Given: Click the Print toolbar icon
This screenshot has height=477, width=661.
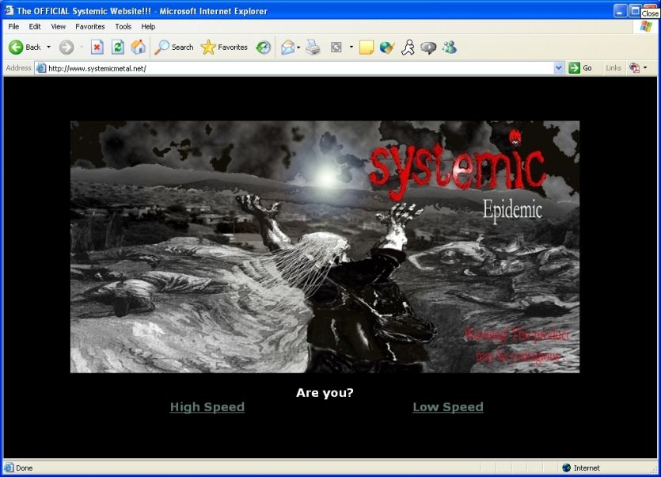Looking at the screenshot, I should 313,48.
